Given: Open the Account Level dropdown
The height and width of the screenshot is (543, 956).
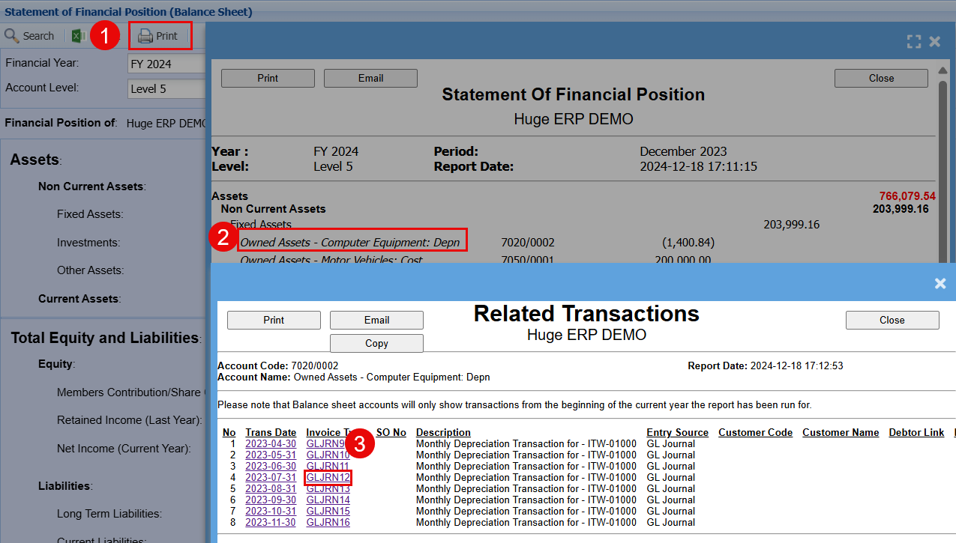Looking at the screenshot, I should (x=166, y=89).
